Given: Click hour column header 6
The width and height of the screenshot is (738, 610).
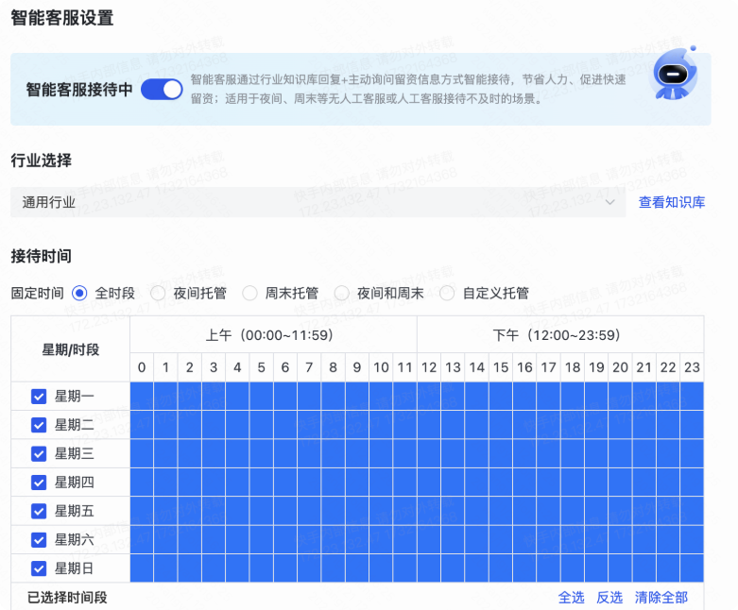Looking at the screenshot, I should click(285, 367).
